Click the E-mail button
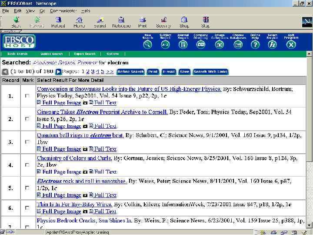 tap(169, 72)
